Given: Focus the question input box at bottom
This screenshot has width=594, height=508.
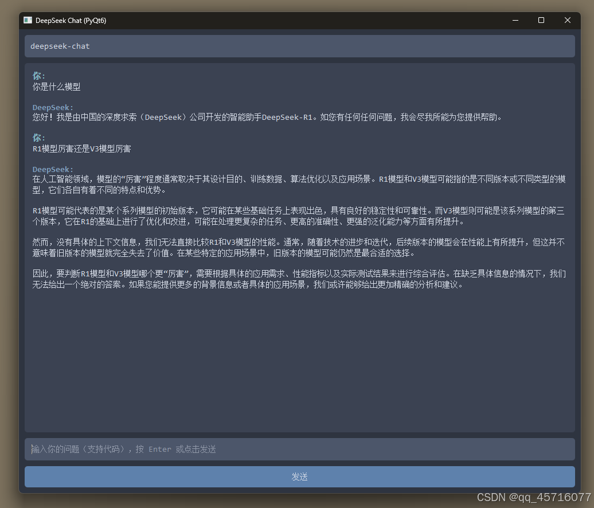Looking at the screenshot, I should click(x=300, y=450).
